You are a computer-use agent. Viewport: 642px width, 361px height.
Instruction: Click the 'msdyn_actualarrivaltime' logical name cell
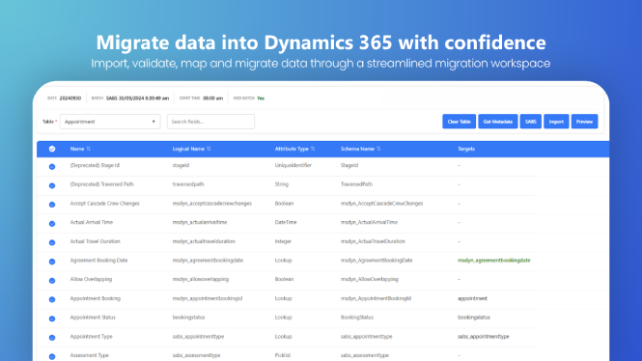200,222
